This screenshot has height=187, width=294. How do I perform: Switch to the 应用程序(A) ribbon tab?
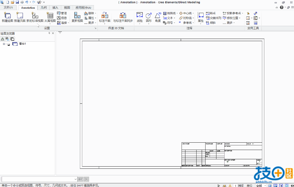click(83, 8)
